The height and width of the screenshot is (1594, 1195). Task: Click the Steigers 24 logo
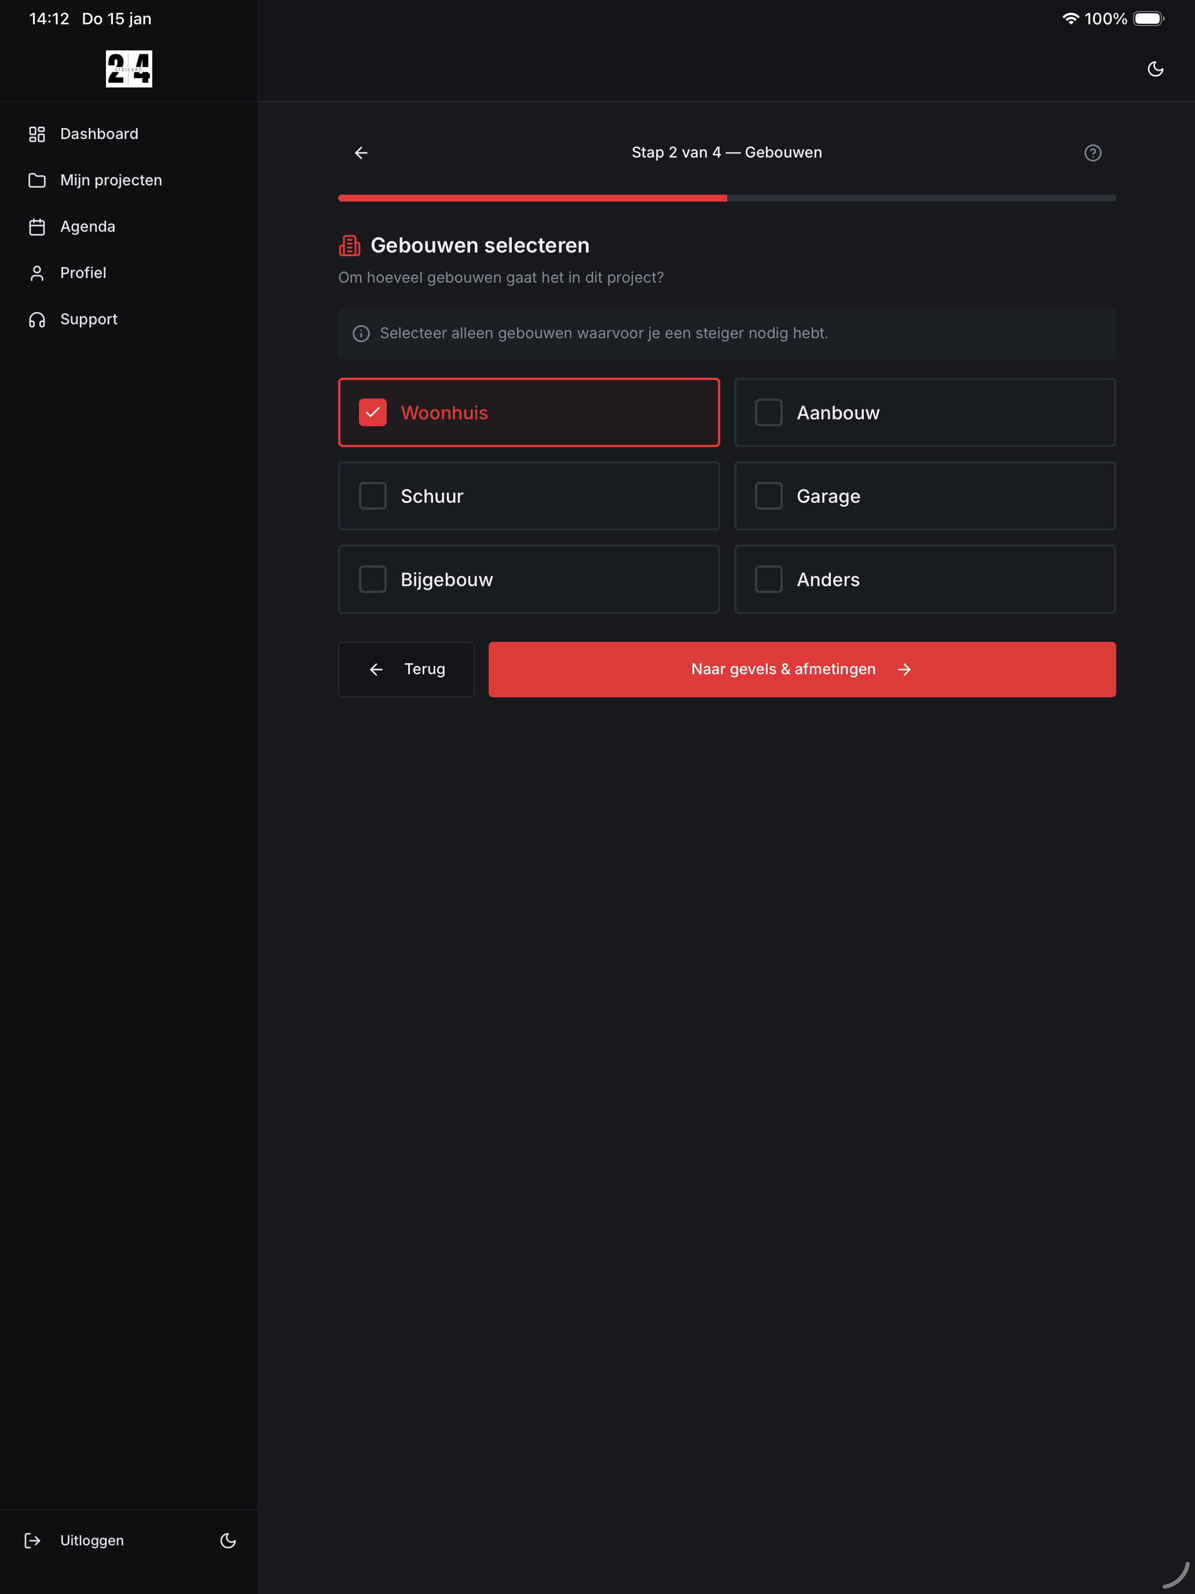[x=129, y=68]
